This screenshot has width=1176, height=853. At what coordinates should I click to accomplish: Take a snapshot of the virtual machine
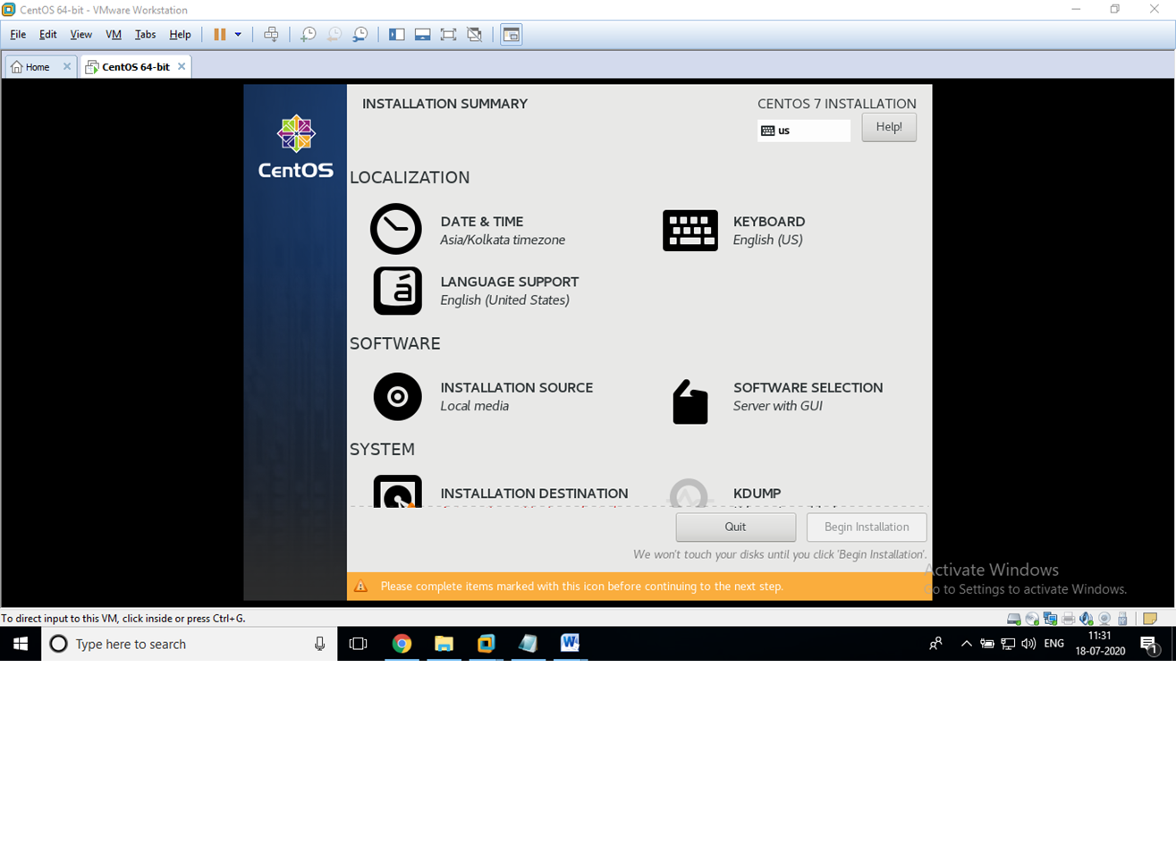coord(309,34)
